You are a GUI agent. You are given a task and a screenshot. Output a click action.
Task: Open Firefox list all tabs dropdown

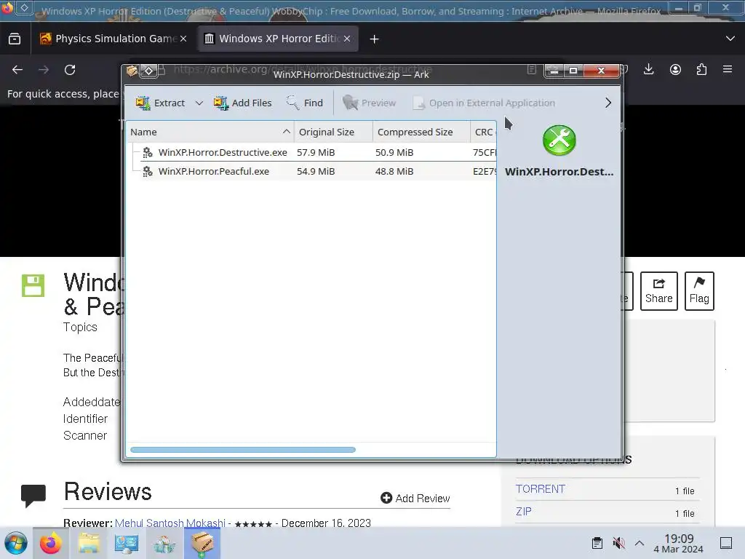pyautogui.click(x=730, y=39)
